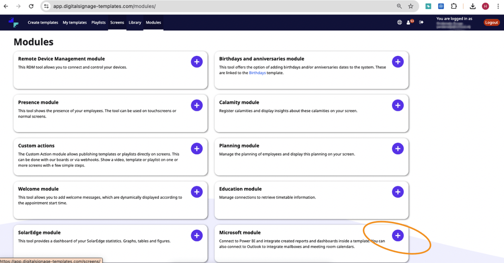The height and width of the screenshot is (263, 504).
Task: Click the Planning module description text
Action: [x=287, y=154]
